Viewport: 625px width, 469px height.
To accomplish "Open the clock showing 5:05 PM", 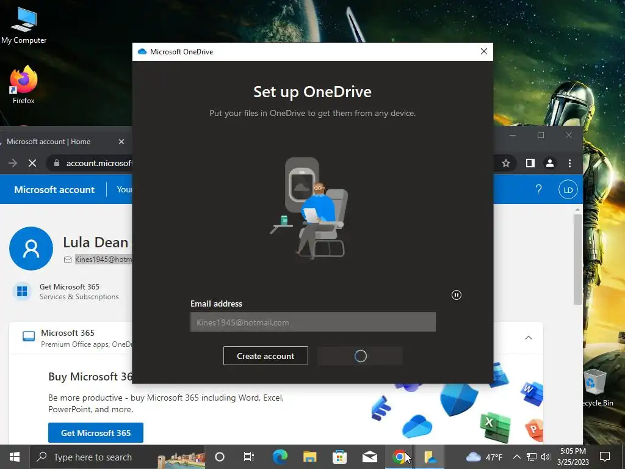I will [x=573, y=457].
